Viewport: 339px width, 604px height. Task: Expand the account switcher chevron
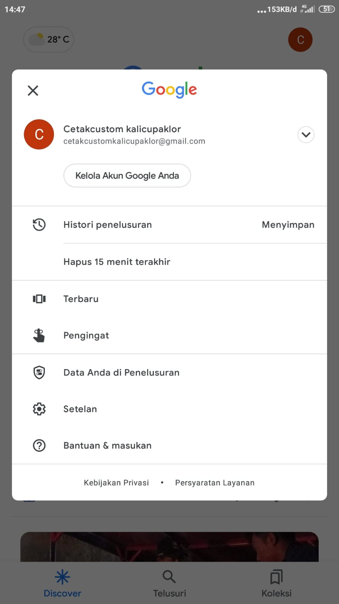(x=306, y=134)
